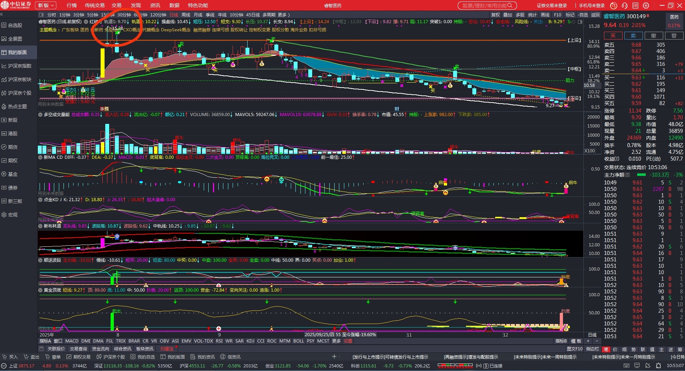
Task: Add a shortcut with the plus icon
Action: (334, 356)
